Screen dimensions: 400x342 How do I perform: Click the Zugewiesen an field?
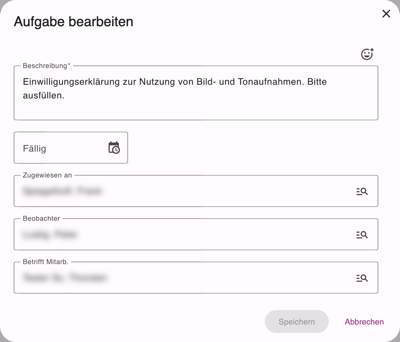196,191
